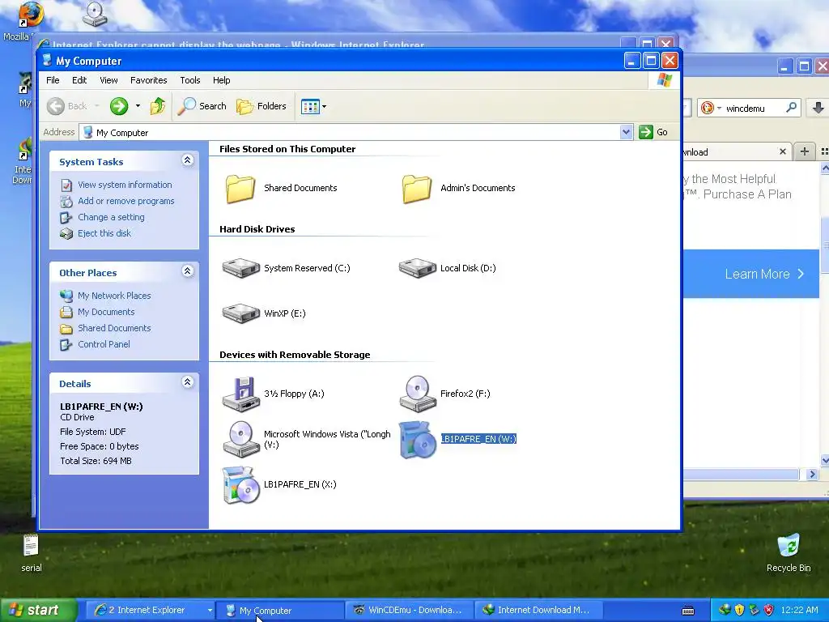This screenshot has width=829, height=622.
Task: Open the Tools menu
Action: (189, 80)
